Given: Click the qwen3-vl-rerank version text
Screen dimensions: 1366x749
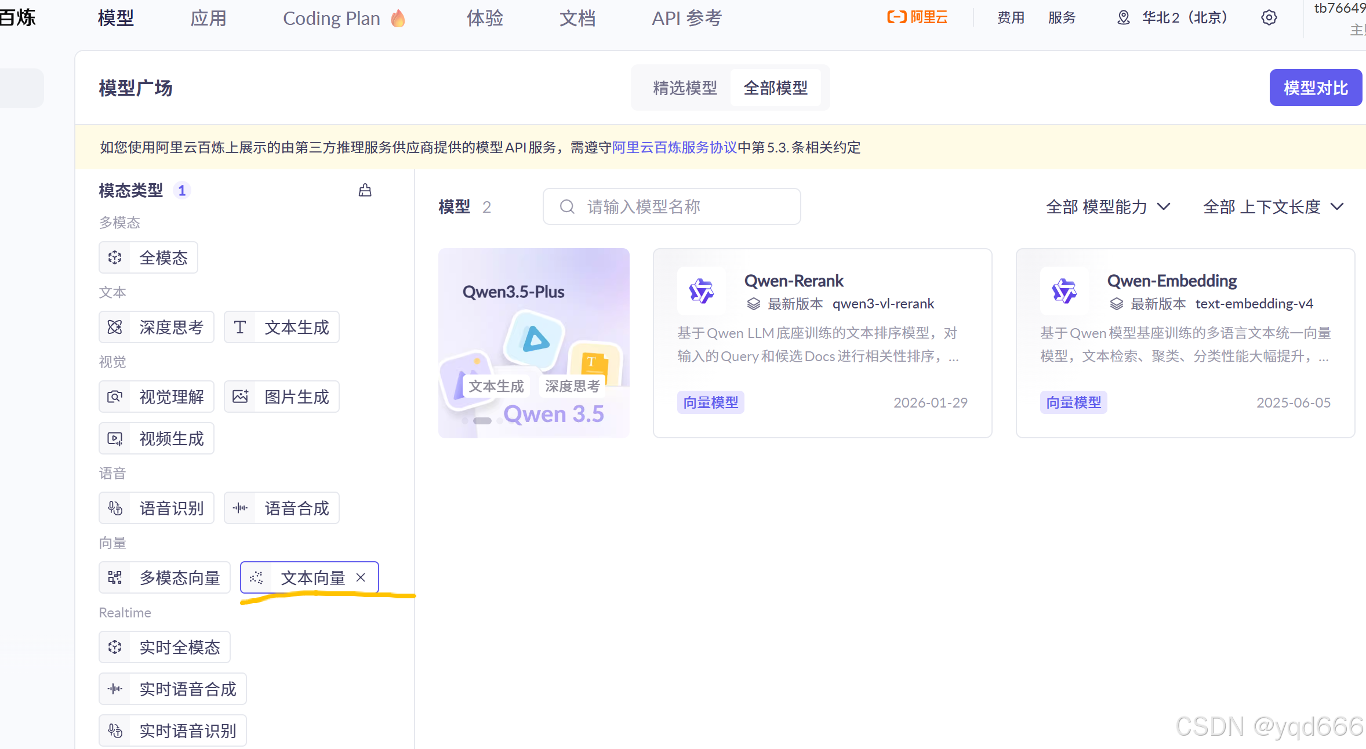Looking at the screenshot, I should click(x=883, y=304).
